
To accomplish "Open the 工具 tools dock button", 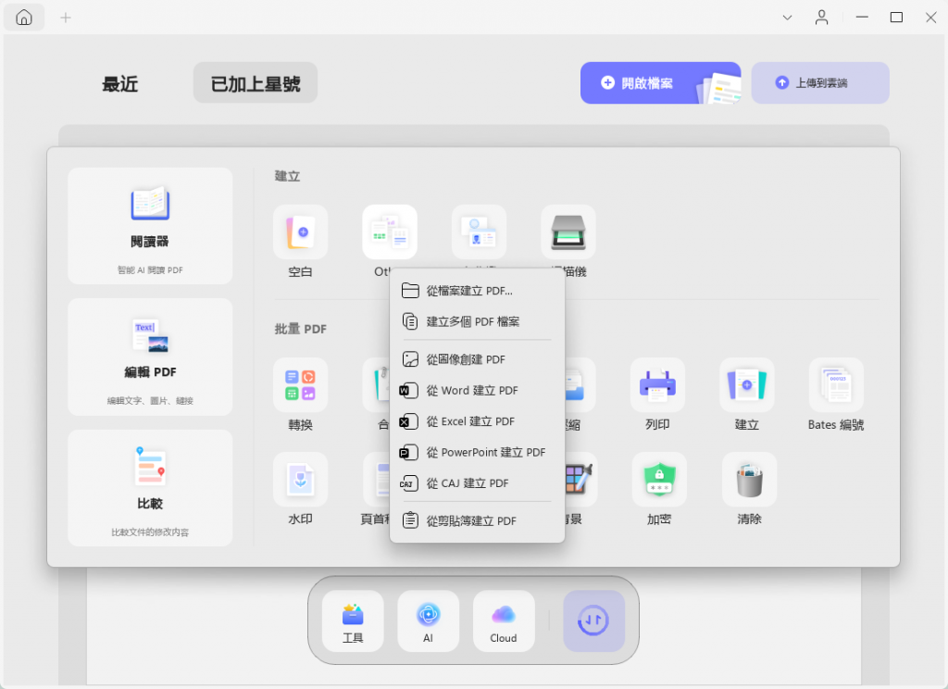I will coord(353,621).
